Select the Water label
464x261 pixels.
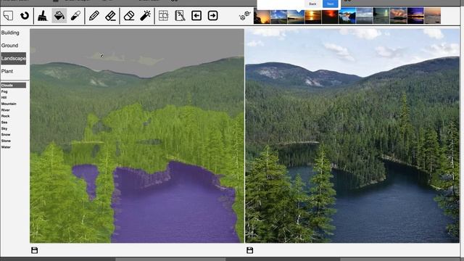coord(6,146)
